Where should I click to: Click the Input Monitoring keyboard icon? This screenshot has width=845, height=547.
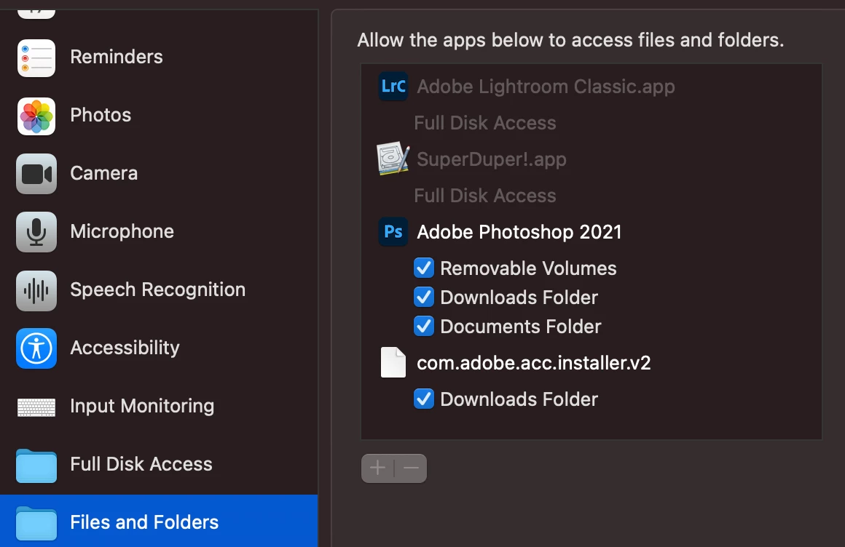pyautogui.click(x=36, y=407)
